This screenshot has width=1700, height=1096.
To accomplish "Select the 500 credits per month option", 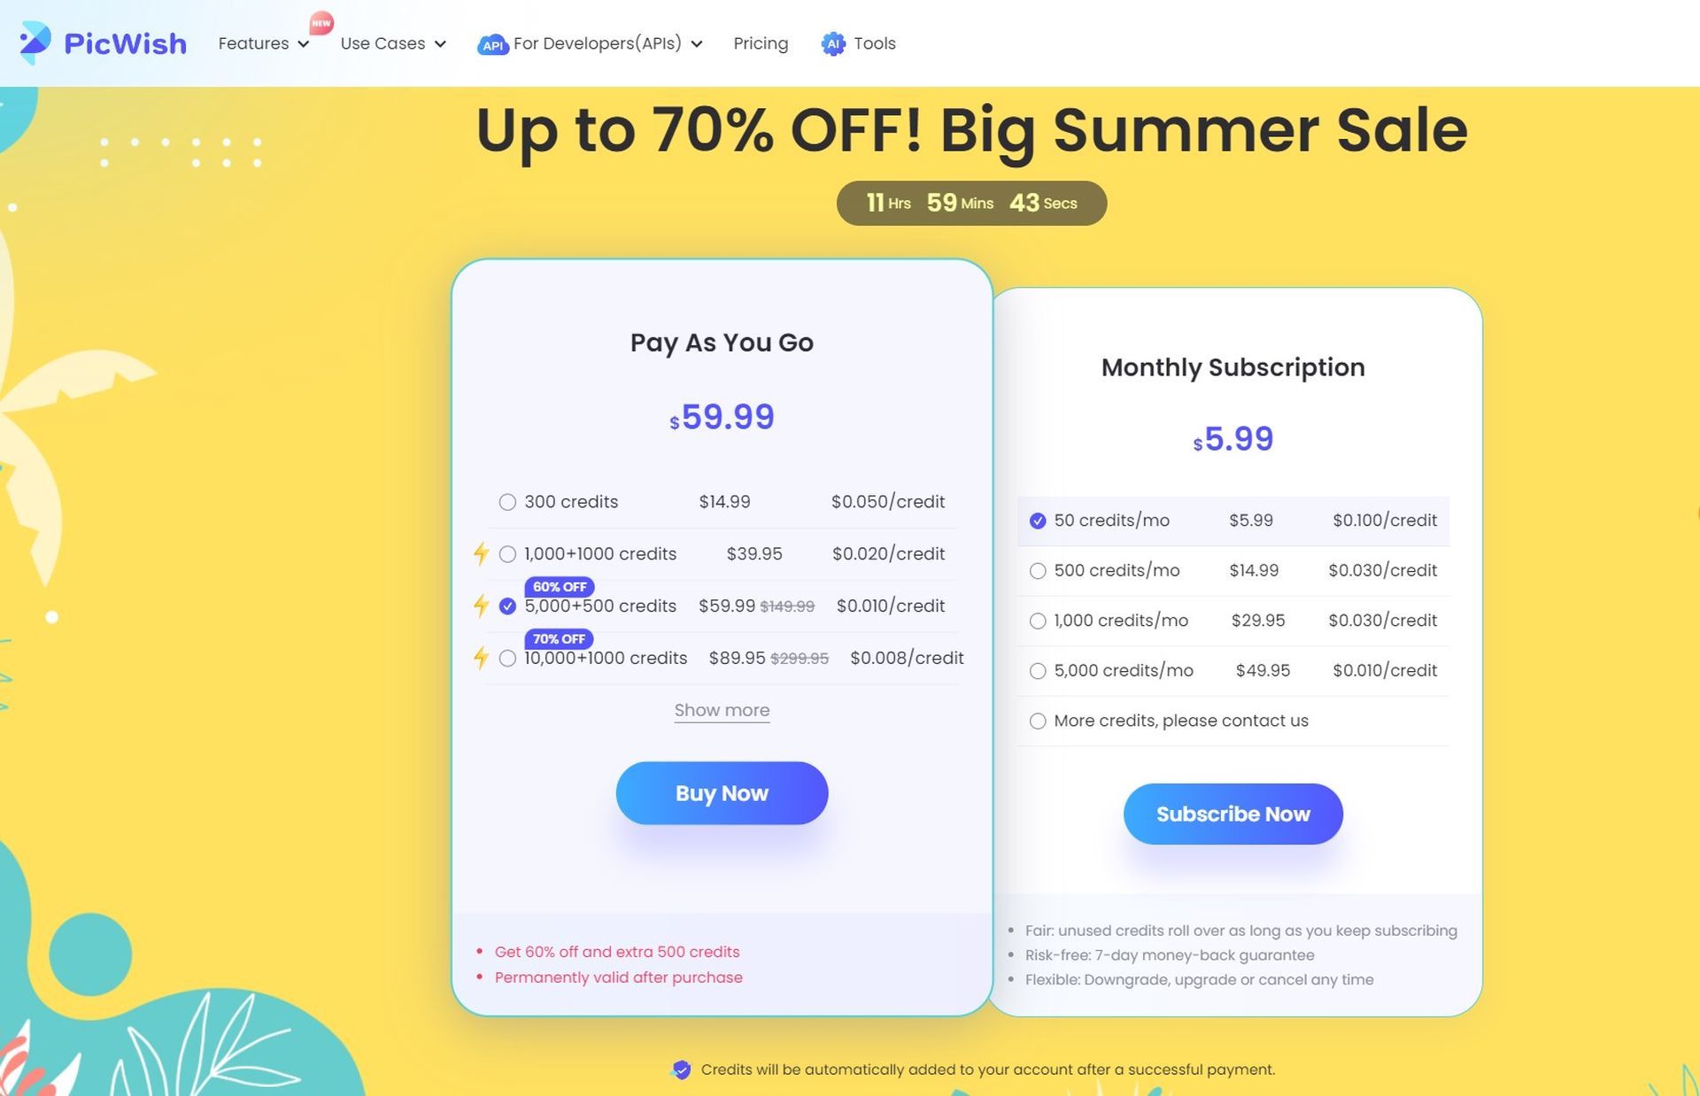I will [x=1037, y=571].
